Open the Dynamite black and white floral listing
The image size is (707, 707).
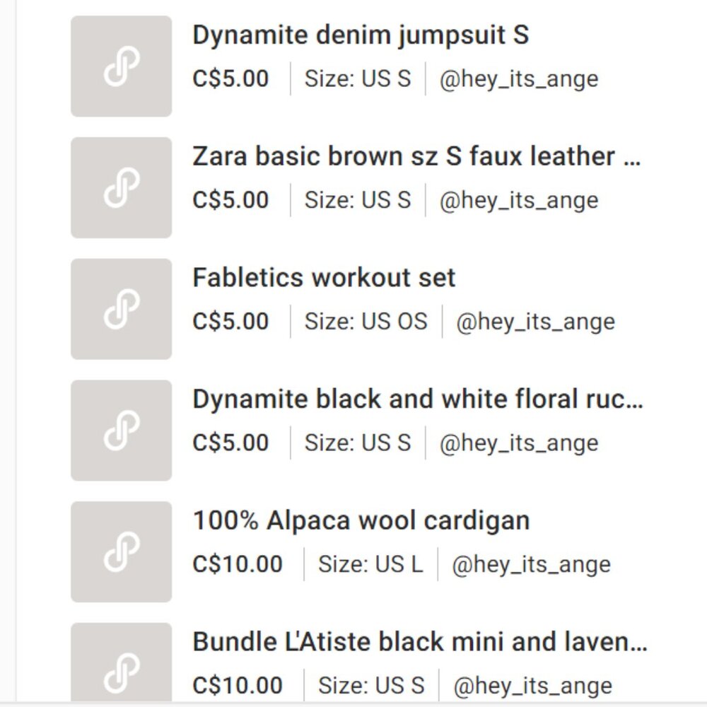click(x=417, y=399)
